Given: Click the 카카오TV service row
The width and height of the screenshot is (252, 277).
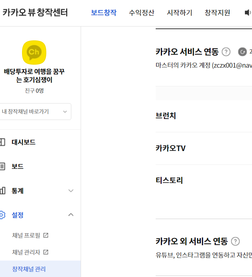Looking at the screenshot, I should [x=204, y=148].
